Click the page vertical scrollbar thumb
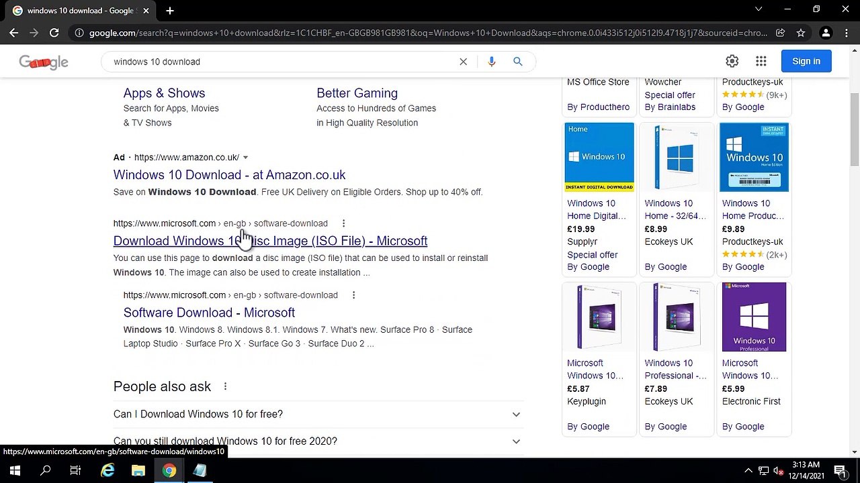This screenshot has height=483, width=860. 855,129
